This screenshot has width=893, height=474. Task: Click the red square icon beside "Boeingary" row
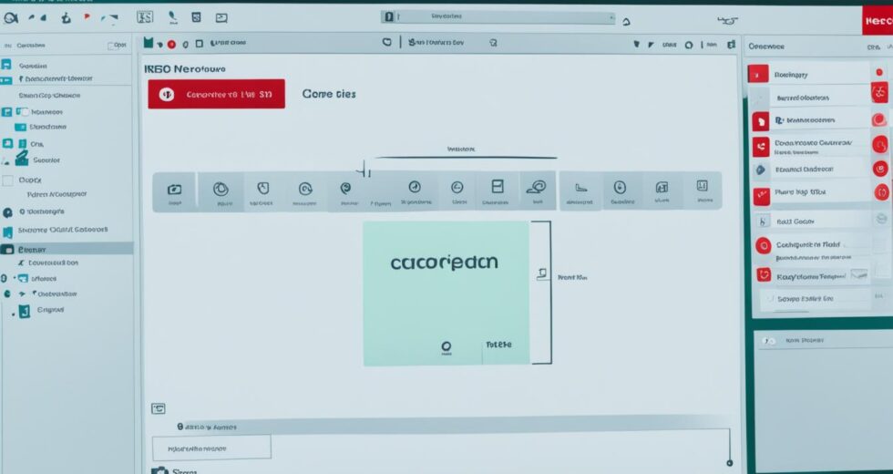pyautogui.click(x=758, y=74)
